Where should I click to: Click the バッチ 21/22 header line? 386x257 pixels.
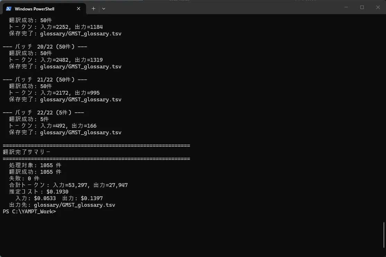45,79
